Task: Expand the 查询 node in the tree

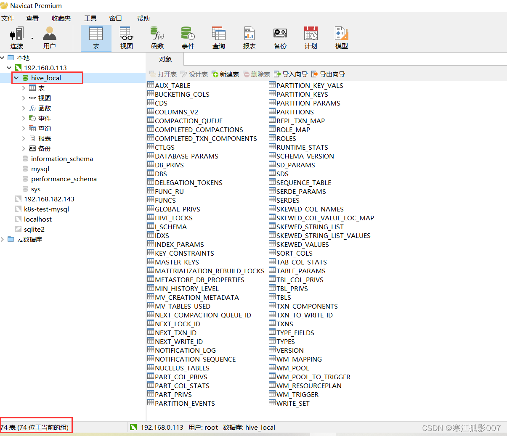Action: (x=24, y=128)
